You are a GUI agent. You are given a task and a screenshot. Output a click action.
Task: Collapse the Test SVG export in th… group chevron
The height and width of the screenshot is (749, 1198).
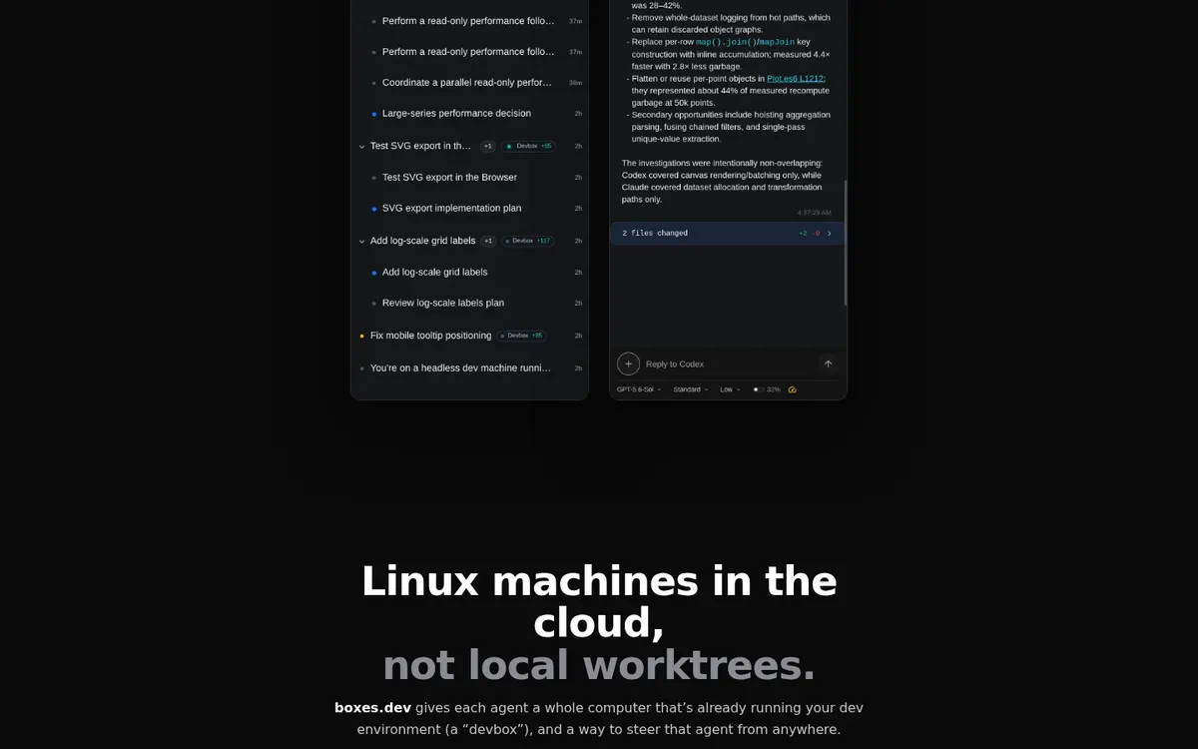362,146
